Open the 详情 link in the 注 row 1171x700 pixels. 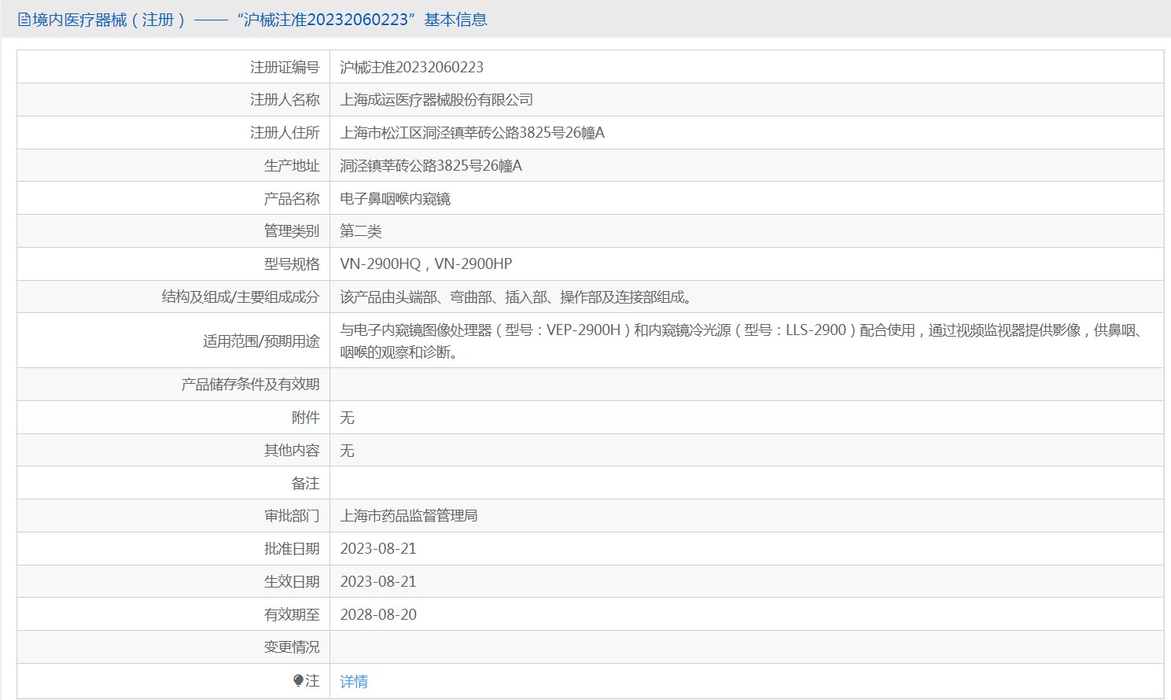click(354, 681)
